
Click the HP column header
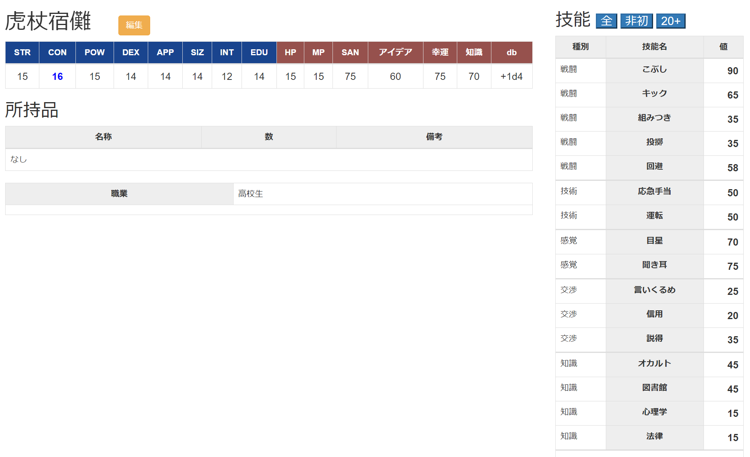pos(290,52)
